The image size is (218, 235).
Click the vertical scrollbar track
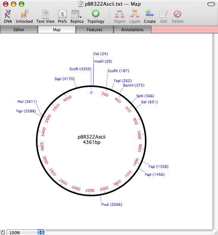[215, 131]
